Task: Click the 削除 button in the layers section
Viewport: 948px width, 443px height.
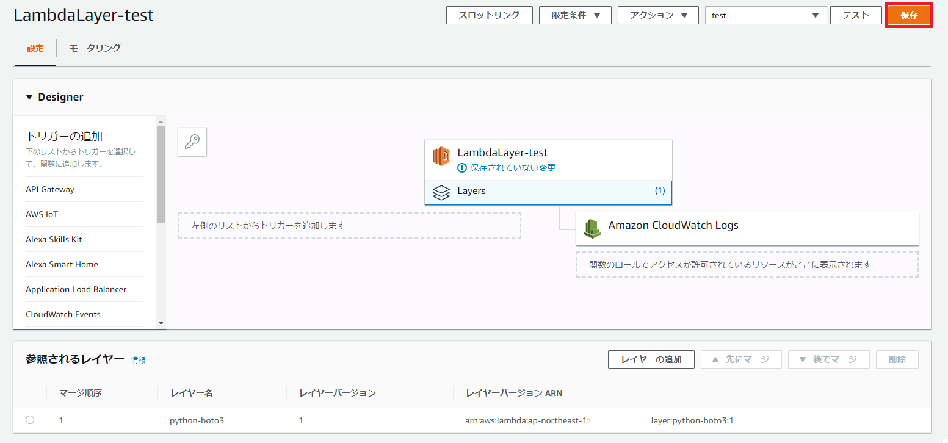Action: [x=897, y=359]
